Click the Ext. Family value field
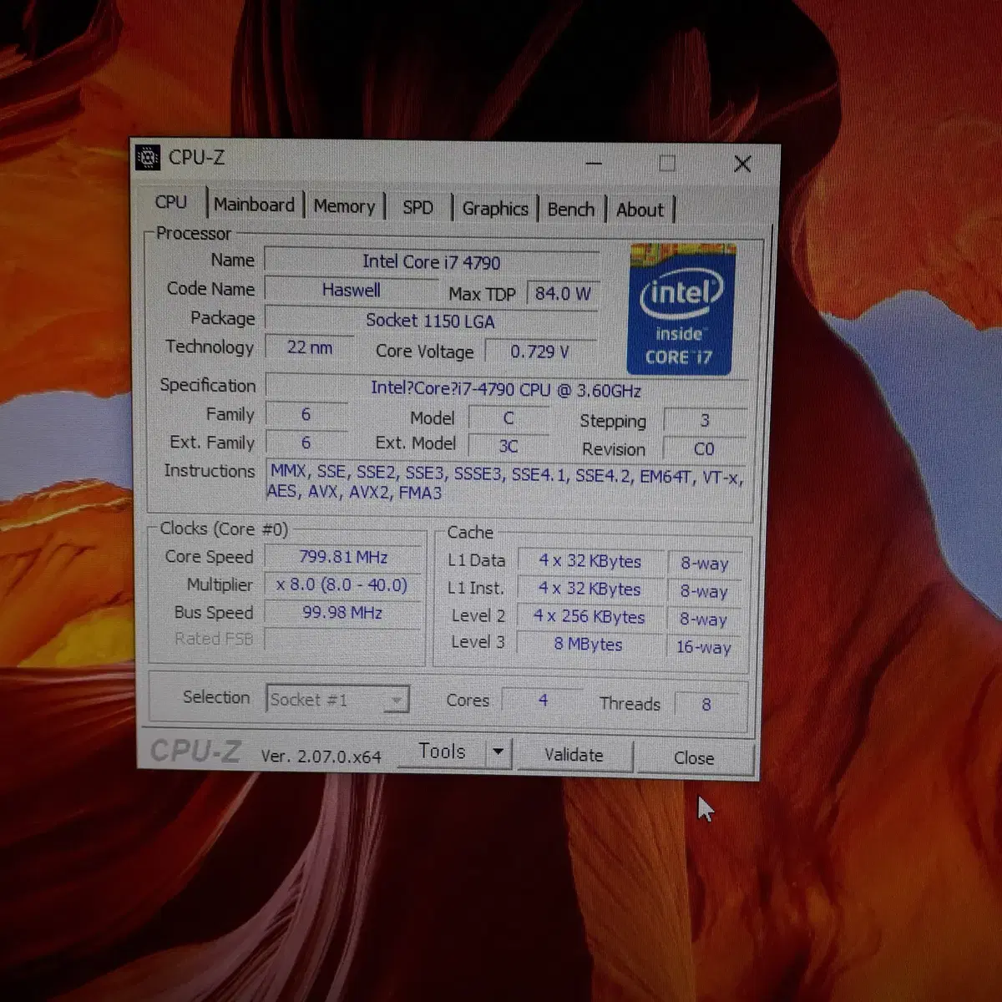The image size is (1002, 1002). click(306, 443)
